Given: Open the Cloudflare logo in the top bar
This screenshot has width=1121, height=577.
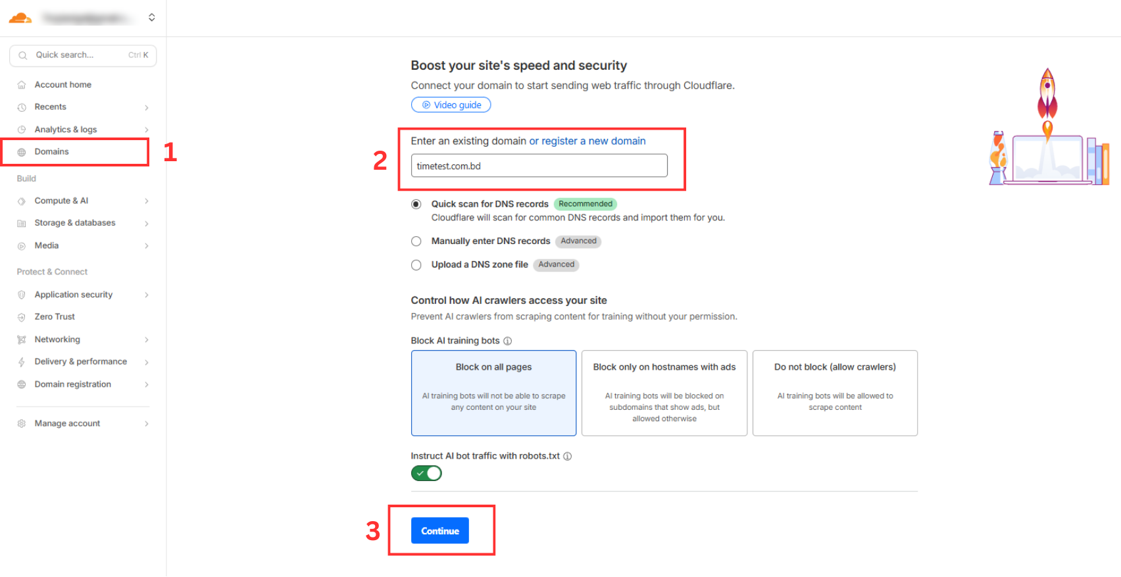Looking at the screenshot, I should click(20, 17).
